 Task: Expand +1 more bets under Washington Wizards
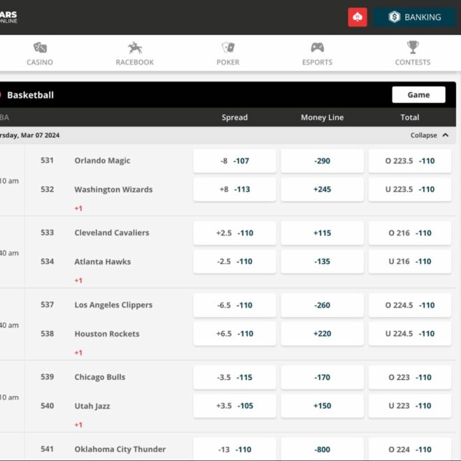(78, 208)
